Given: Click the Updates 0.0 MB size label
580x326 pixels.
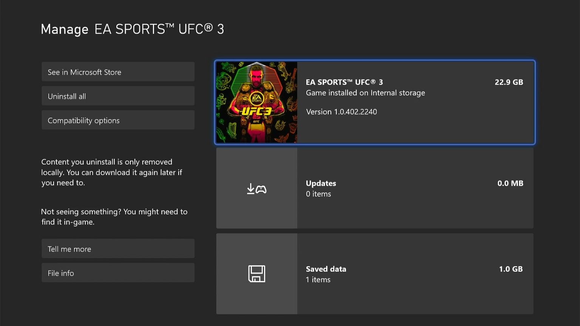Looking at the screenshot, I should coord(510,183).
